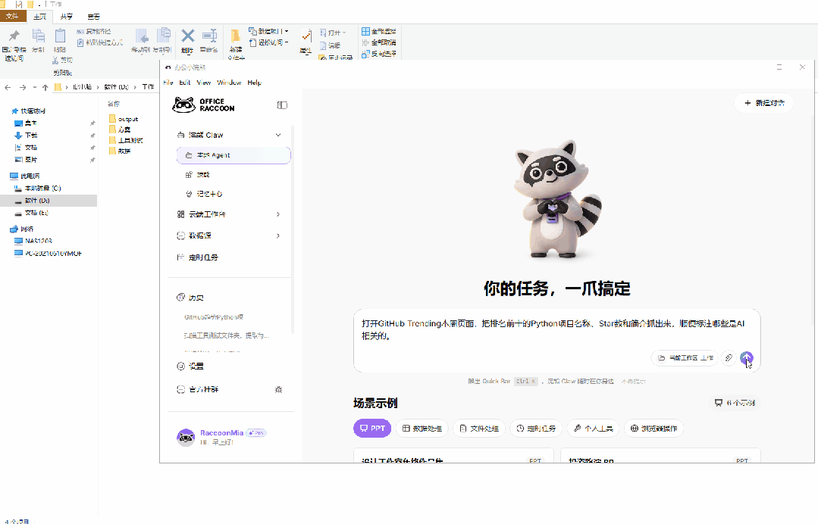Screen dimensions: 818x524
Task: Click 新建对话 new conversation button
Action: 764,103
